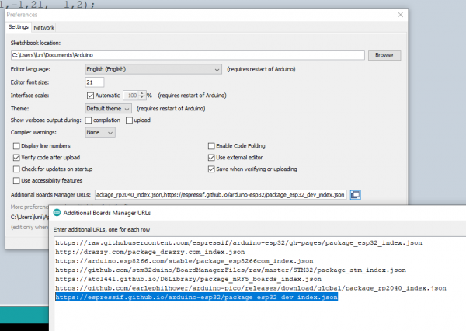This screenshot has height=331, width=466.
Task: Enable verbose output during compilation
Action: point(89,120)
